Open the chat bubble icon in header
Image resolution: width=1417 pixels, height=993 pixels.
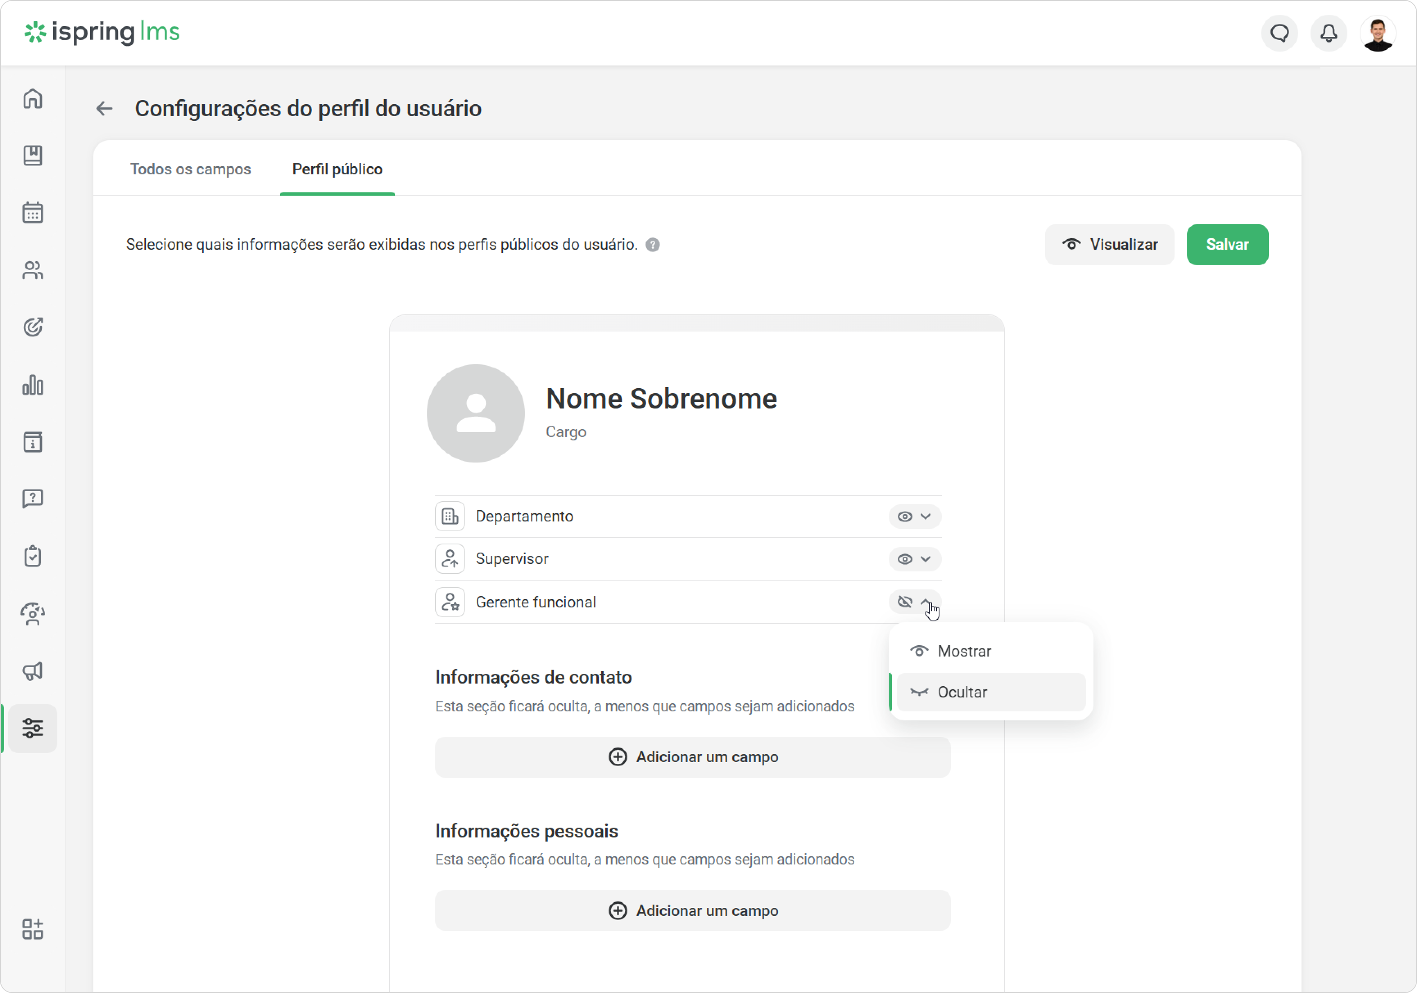pyautogui.click(x=1279, y=33)
